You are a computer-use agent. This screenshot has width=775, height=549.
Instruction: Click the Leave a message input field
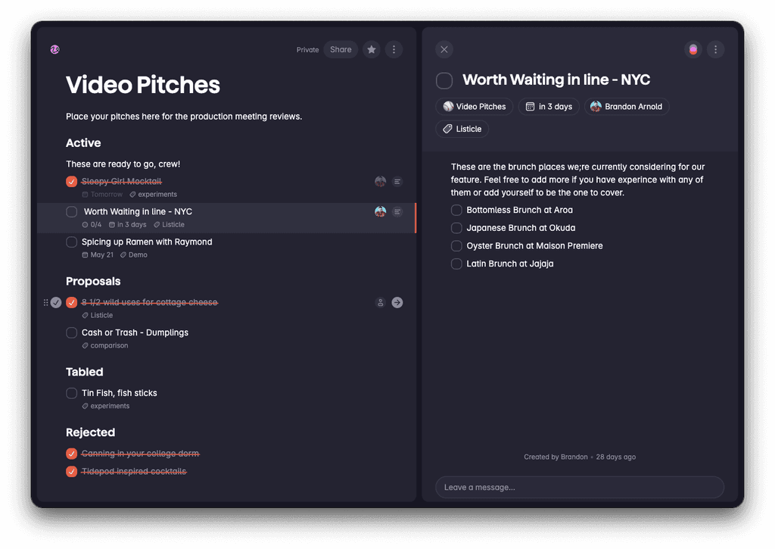click(x=579, y=487)
